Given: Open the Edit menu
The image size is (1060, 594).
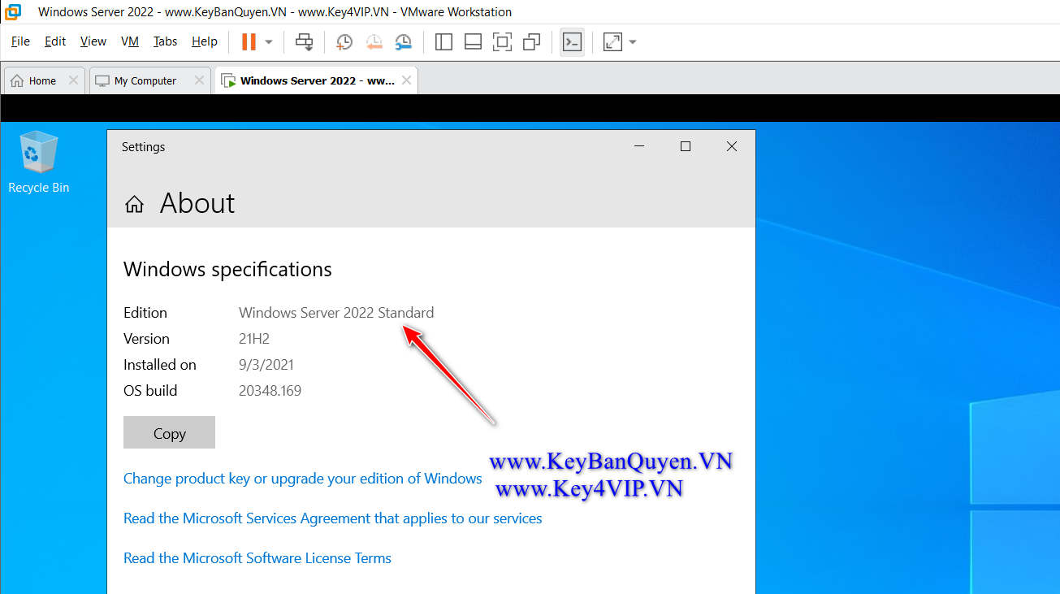Looking at the screenshot, I should (55, 41).
